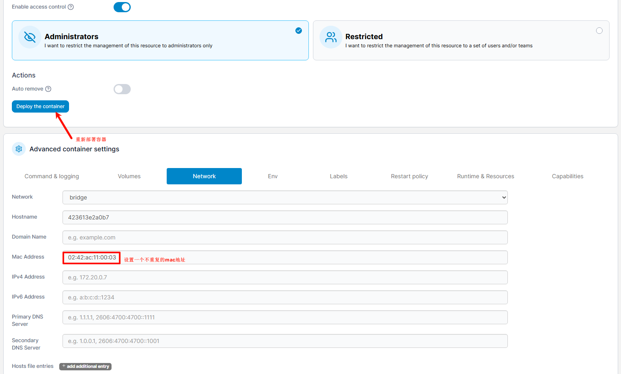Turn on the Auto remove toggle
The width and height of the screenshot is (621, 374).
pos(122,89)
